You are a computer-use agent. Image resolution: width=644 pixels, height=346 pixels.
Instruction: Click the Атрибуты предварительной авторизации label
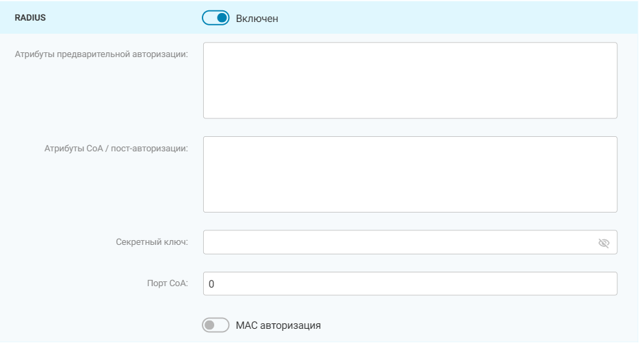(x=101, y=54)
